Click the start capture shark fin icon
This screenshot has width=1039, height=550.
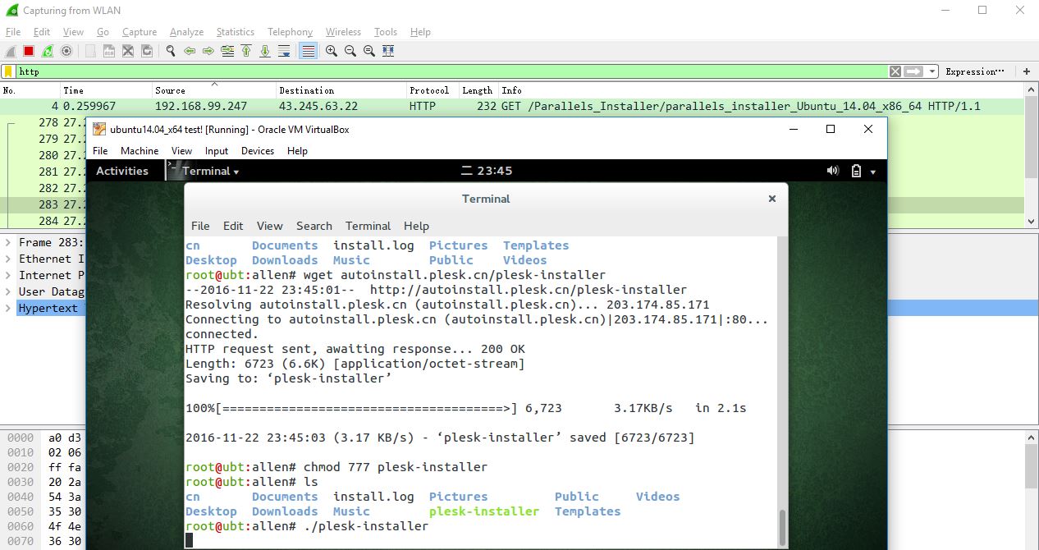pos(10,51)
